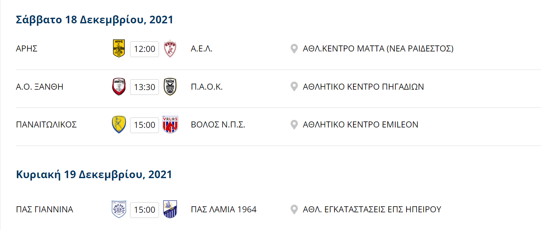Screen dimensions: 541x230
Task: Click map pin beside ΑΘΛΗΤΙΚΟ ΚΕΝΤΡΟ ΠΗΓΑΔΙΩΝ
Action: click(x=294, y=87)
